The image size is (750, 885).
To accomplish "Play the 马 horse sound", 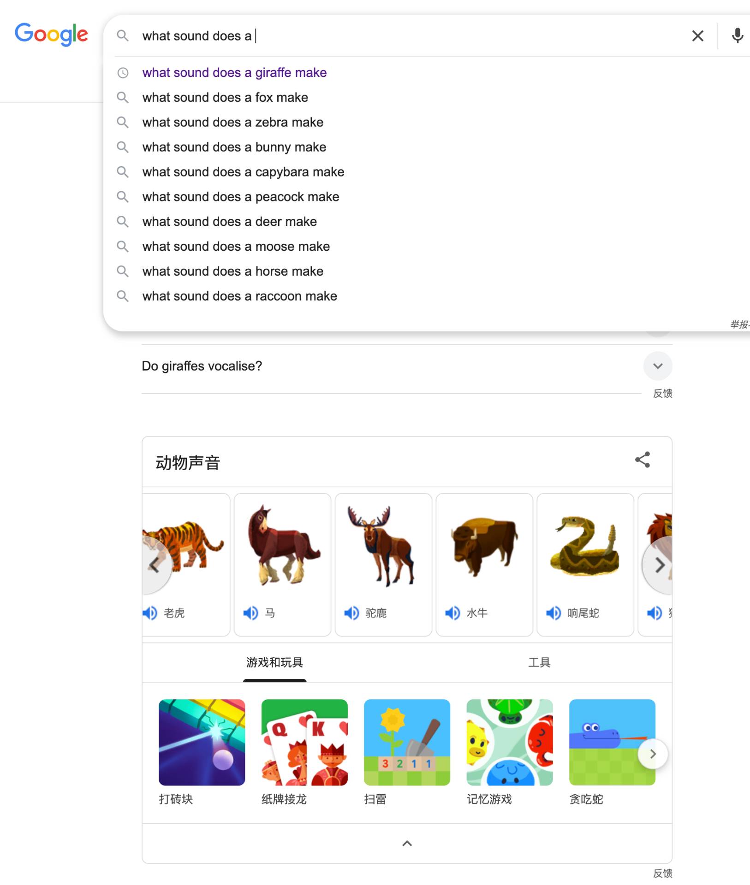I will click(x=251, y=613).
